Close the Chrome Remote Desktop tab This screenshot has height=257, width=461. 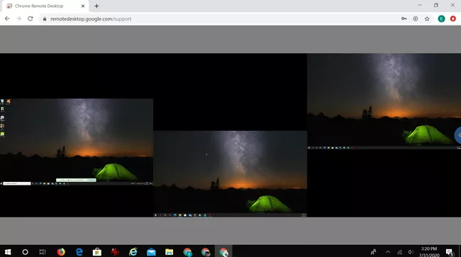(x=83, y=6)
